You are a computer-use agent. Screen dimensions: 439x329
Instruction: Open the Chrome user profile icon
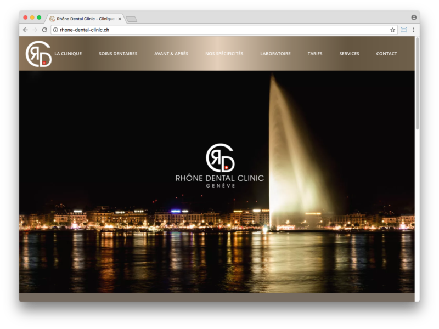(x=414, y=18)
